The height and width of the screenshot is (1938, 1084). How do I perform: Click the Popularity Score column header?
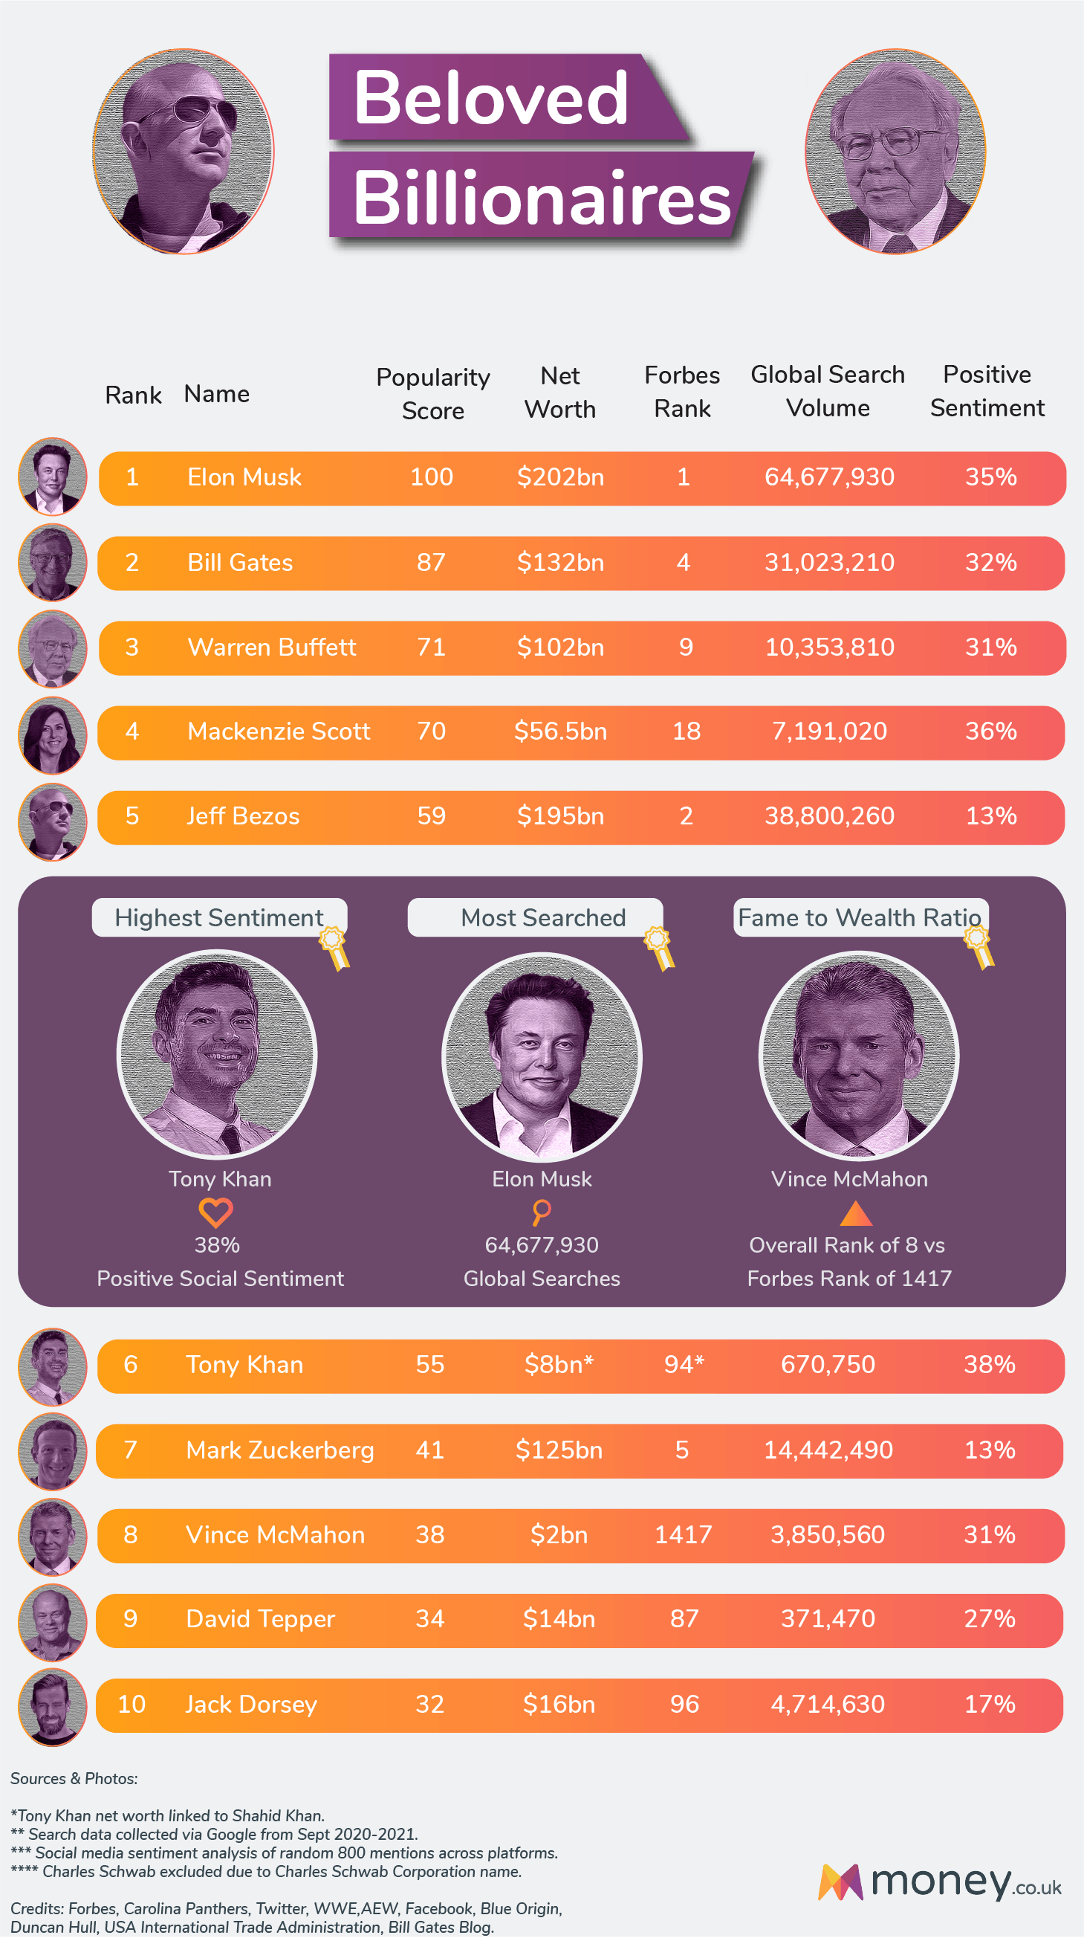[x=433, y=393]
